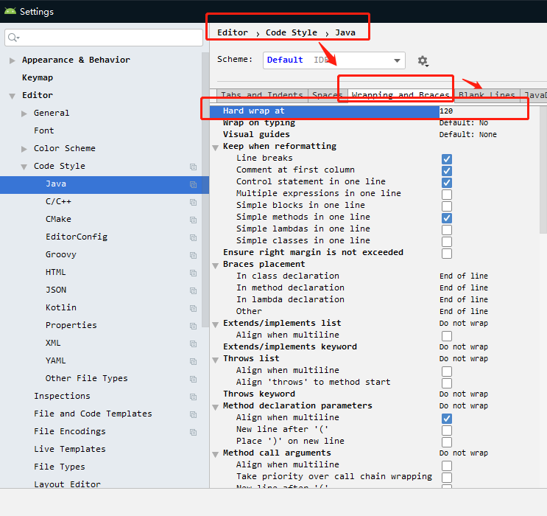
Task: Select Font settings page
Action: pos(44,130)
